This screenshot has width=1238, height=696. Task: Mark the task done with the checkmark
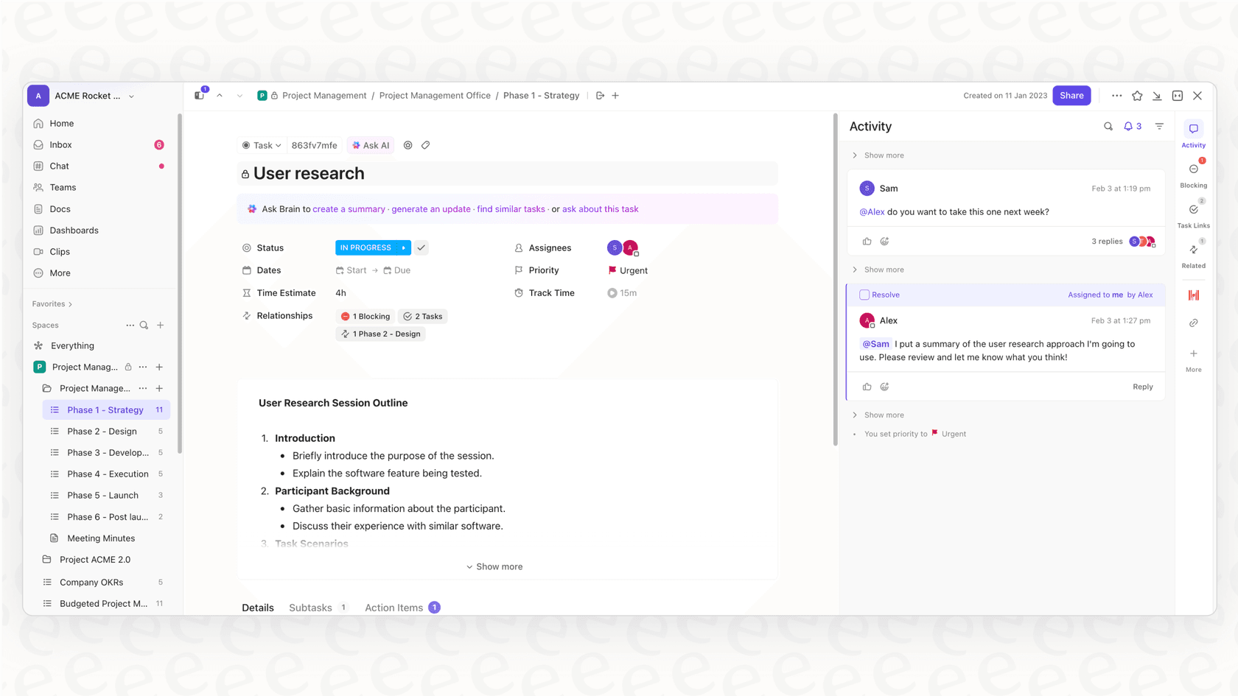pyautogui.click(x=421, y=247)
